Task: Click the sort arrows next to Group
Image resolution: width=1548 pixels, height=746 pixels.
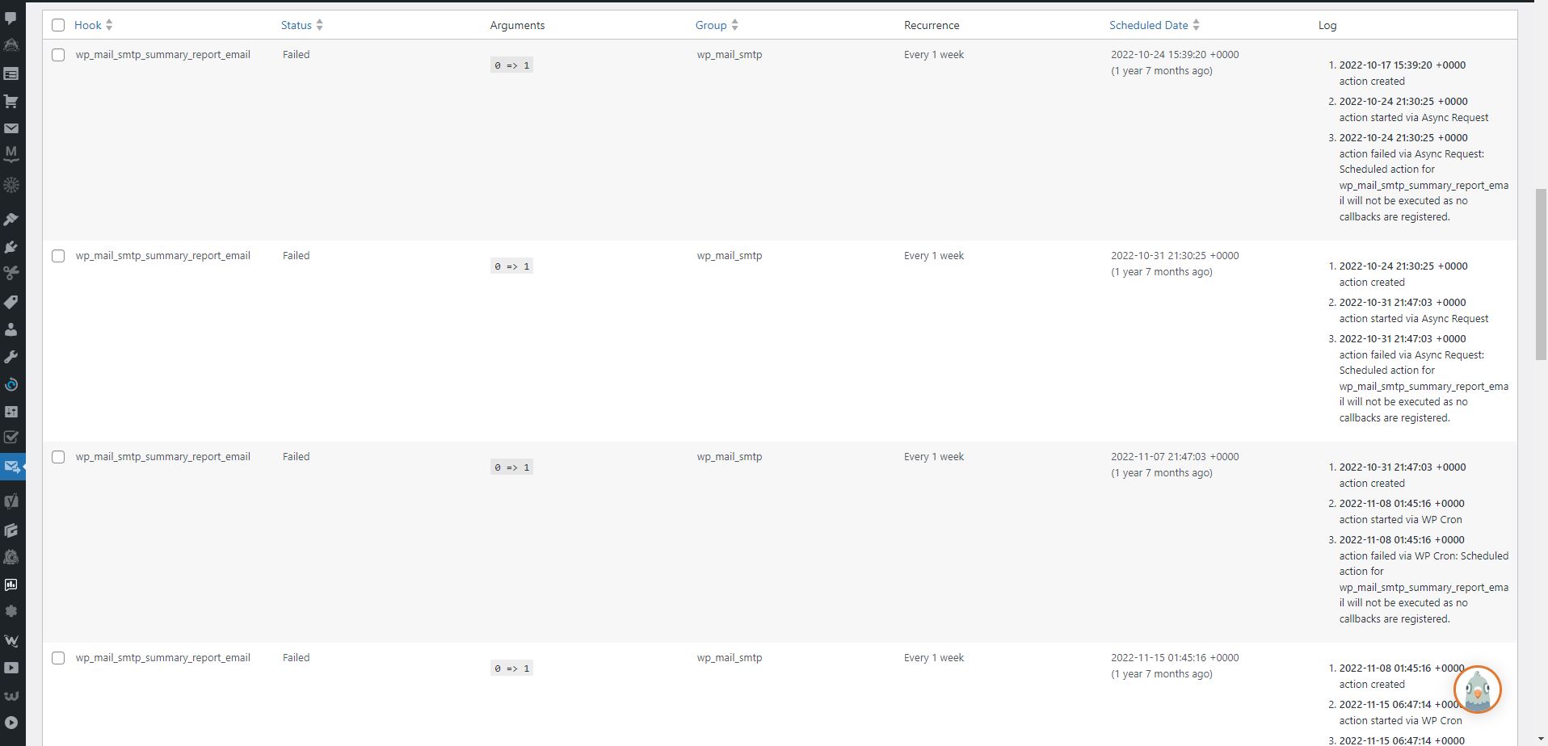Action: (x=734, y=25)
